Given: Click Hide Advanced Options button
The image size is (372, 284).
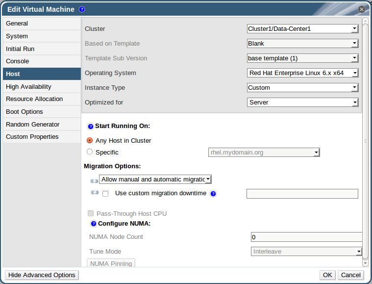Looking at the screenshot, I should (x=42, y=275).
